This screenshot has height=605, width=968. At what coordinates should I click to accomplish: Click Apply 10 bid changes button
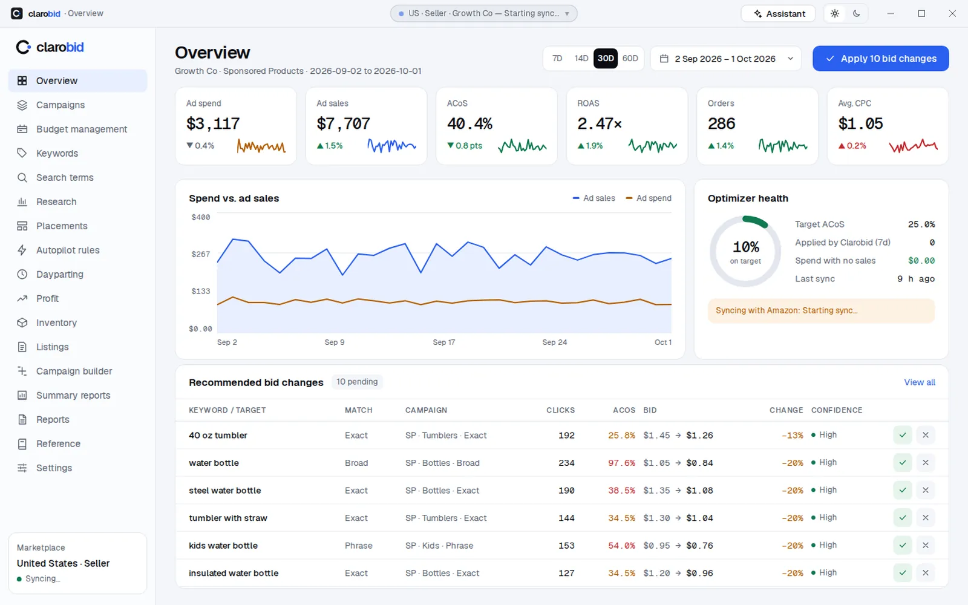880,59
